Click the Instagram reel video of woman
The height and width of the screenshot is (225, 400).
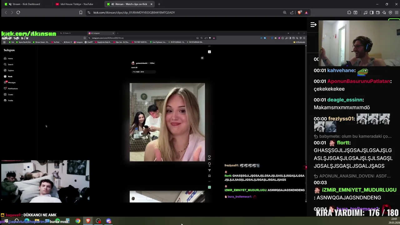click(167, 122)
